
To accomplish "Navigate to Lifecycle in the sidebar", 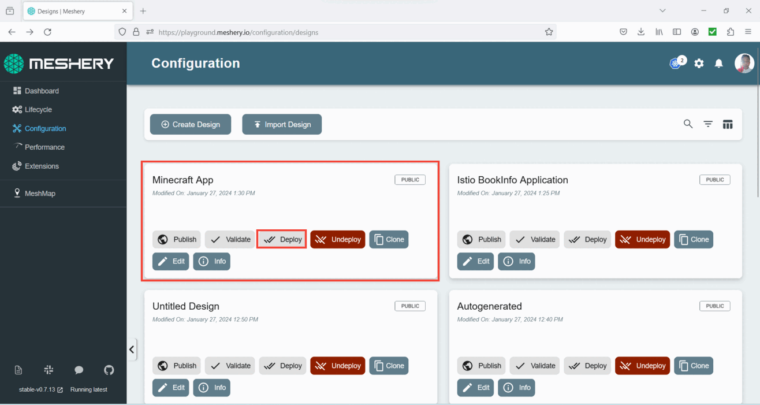I will [38, 110].
